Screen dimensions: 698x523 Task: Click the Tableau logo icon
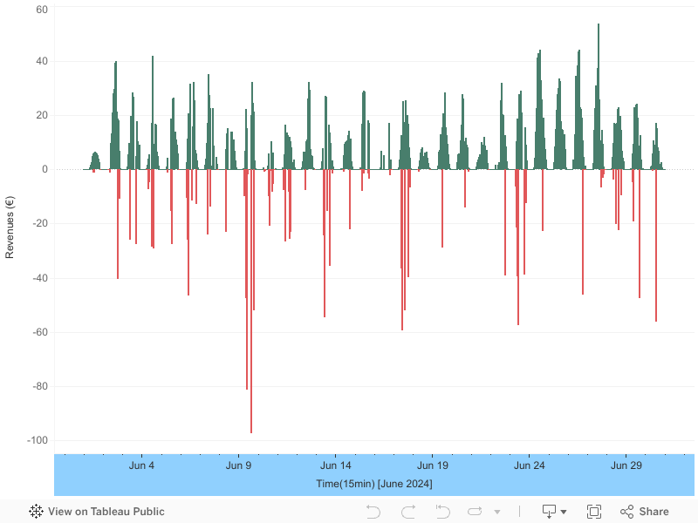click(36, 512)
